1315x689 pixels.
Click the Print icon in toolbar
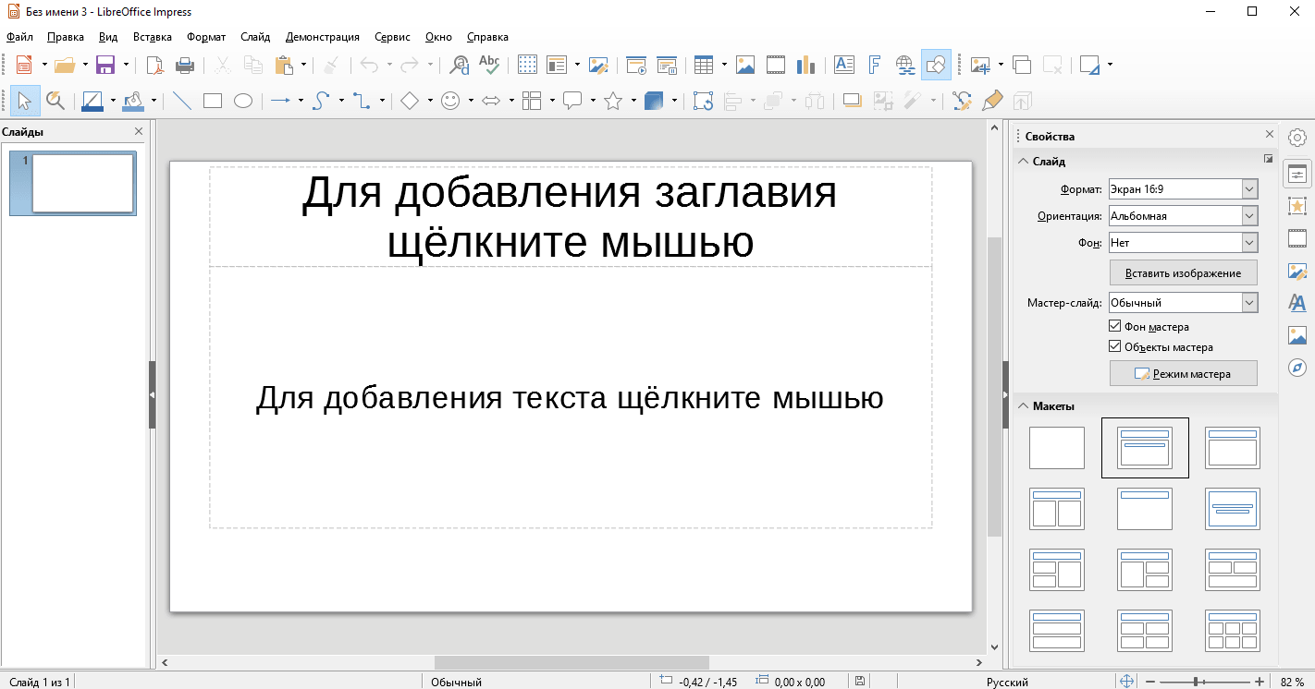coord(185,65)
